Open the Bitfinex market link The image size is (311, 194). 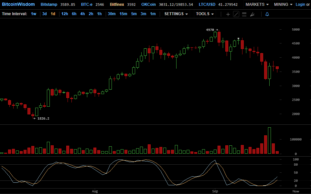pos(116,5)
